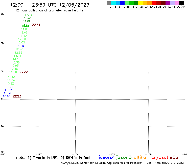Click the 13.11 wave height reading
This screenshot has width=187, height=165.
click(17, 56)
